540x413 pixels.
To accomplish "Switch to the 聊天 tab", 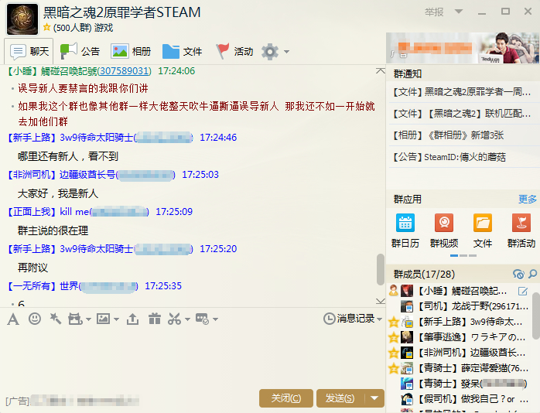I will (29, 51).
